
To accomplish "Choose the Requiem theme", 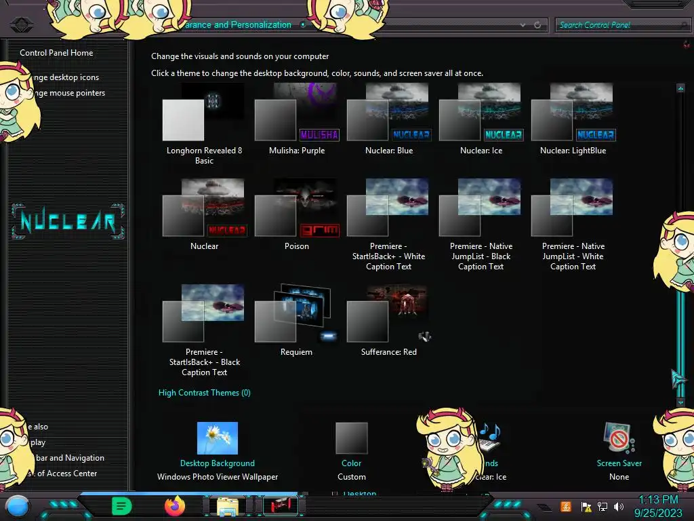I will click(x=297, y=320).
